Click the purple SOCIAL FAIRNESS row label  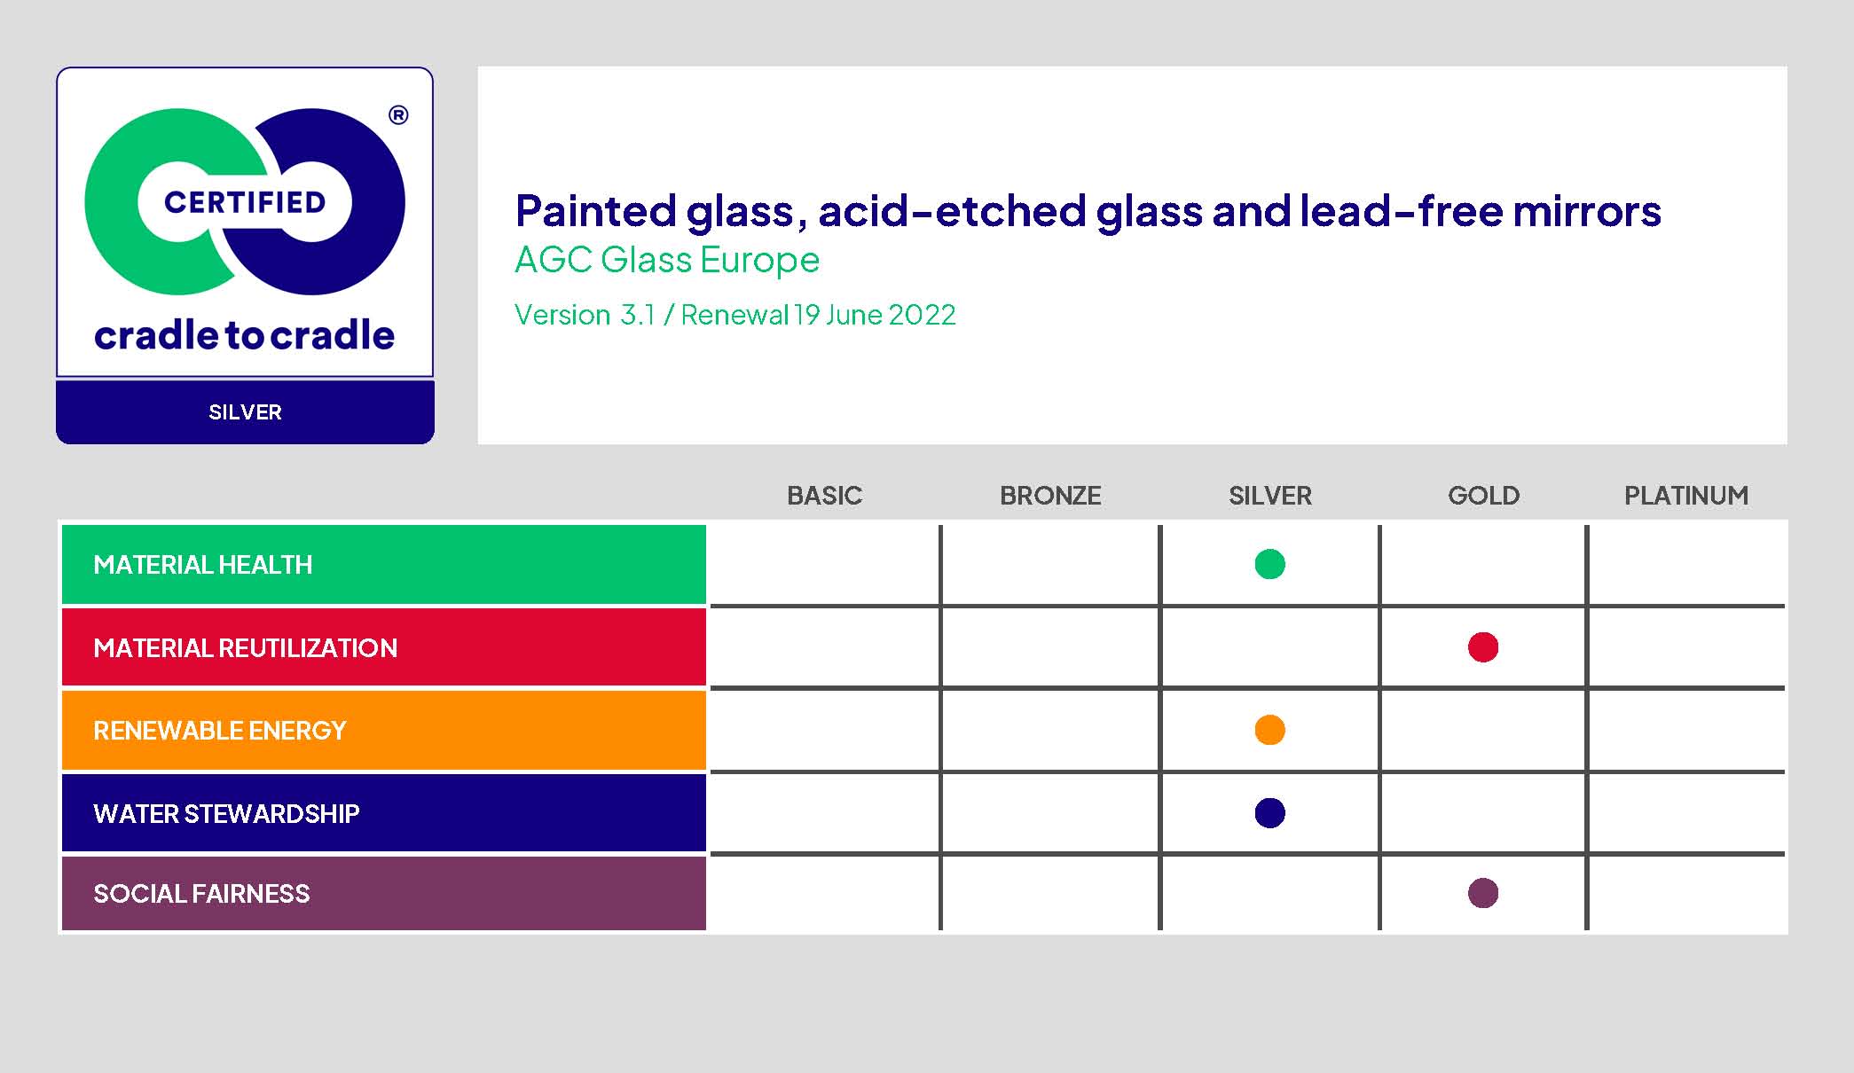(x=384, y=893)
